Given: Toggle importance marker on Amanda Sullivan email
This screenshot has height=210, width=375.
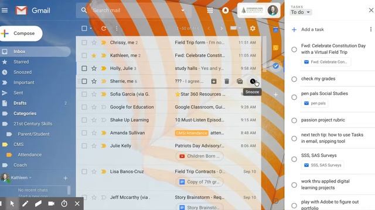Looking at the screenshot, I should click(x=104, y=133).
